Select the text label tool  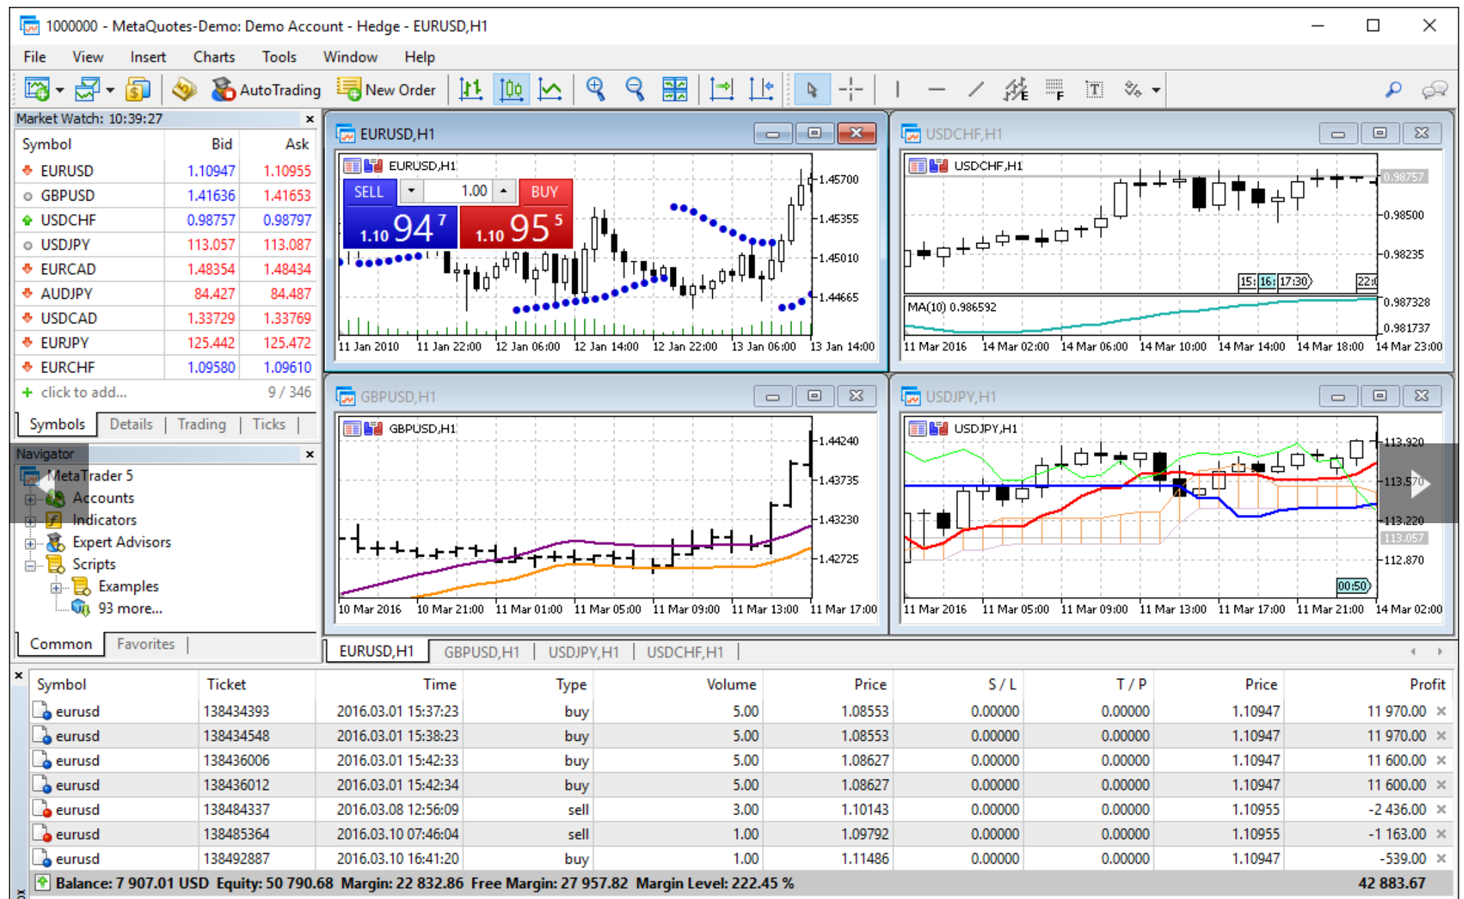[1095, 89]
